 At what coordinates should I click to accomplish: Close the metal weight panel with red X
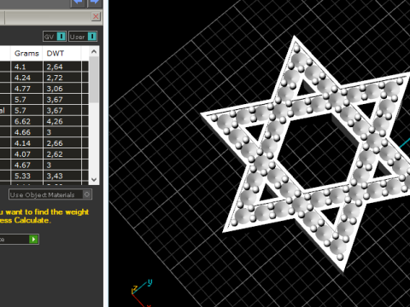(x=96, y=16)
